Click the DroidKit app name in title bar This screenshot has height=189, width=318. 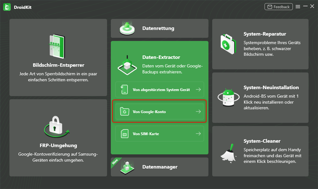click(x=22, y=7)
